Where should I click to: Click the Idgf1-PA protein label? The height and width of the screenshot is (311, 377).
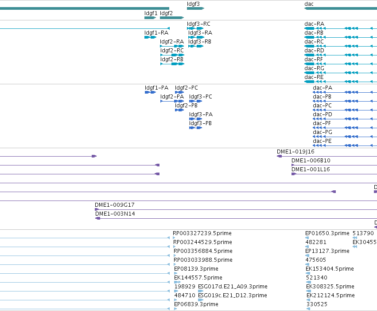tap(156, 88)
